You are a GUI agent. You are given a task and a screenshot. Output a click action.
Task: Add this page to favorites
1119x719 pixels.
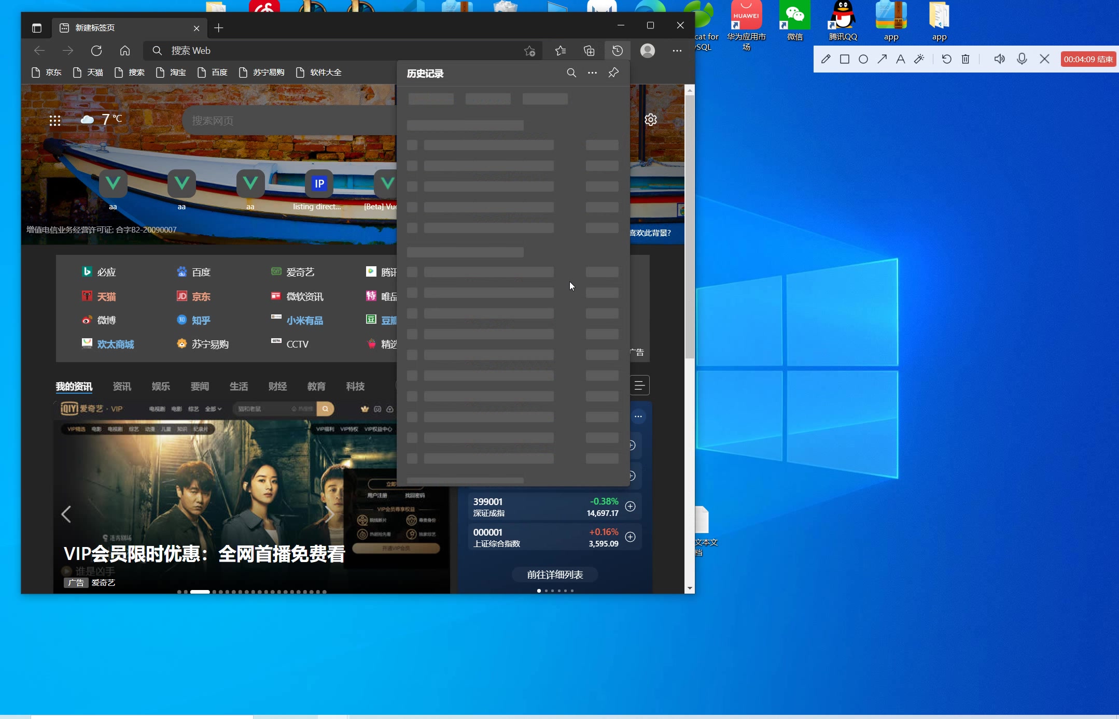pos(529,51)
